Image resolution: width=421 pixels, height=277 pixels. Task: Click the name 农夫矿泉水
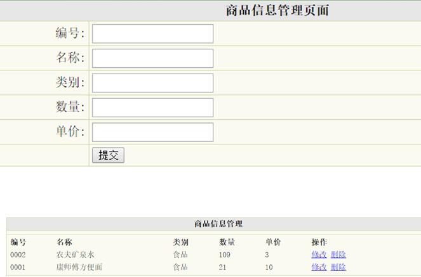coord(75,254)
